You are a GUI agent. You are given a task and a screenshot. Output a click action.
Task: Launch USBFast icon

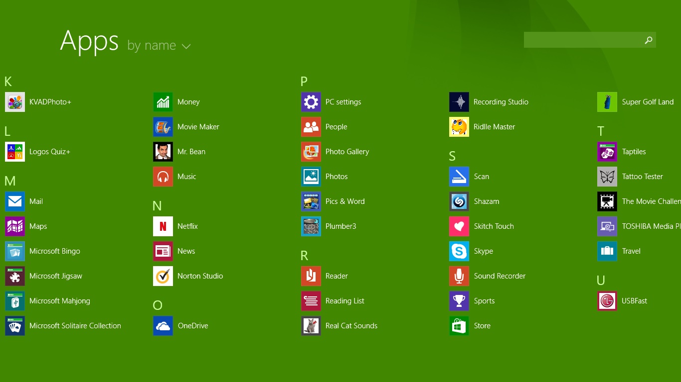607,301
